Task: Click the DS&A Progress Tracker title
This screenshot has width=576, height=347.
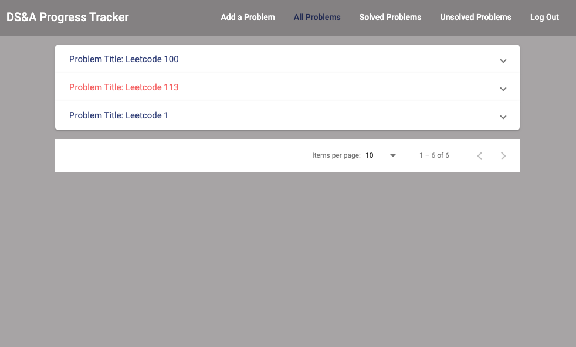Action: click(67, 17)
